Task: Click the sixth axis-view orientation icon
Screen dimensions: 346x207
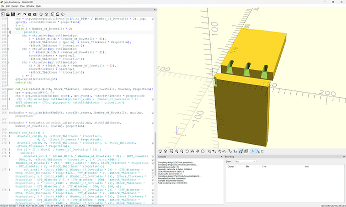Action: click(x=235, y=151)
